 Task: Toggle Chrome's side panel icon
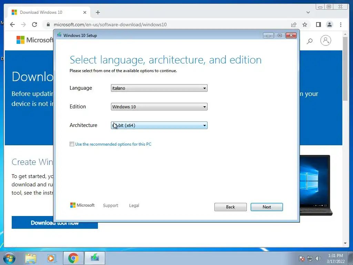[318, 24]
